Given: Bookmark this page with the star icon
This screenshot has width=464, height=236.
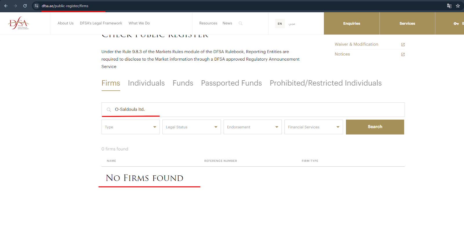Looking at the screenshot, I should [458, 6].
